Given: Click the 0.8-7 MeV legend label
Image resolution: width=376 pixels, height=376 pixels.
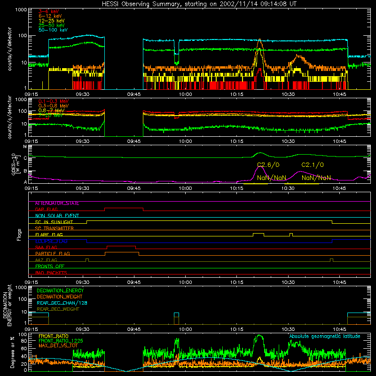Looking at the screenshot, I should 52,110.
